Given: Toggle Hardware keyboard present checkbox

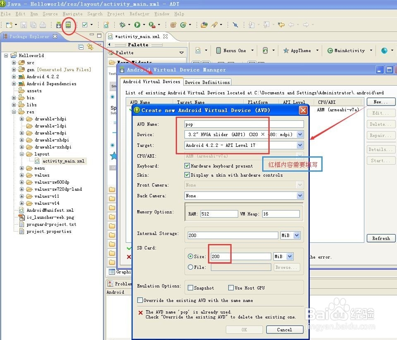Looking at the screenshot, I should 187,166.
